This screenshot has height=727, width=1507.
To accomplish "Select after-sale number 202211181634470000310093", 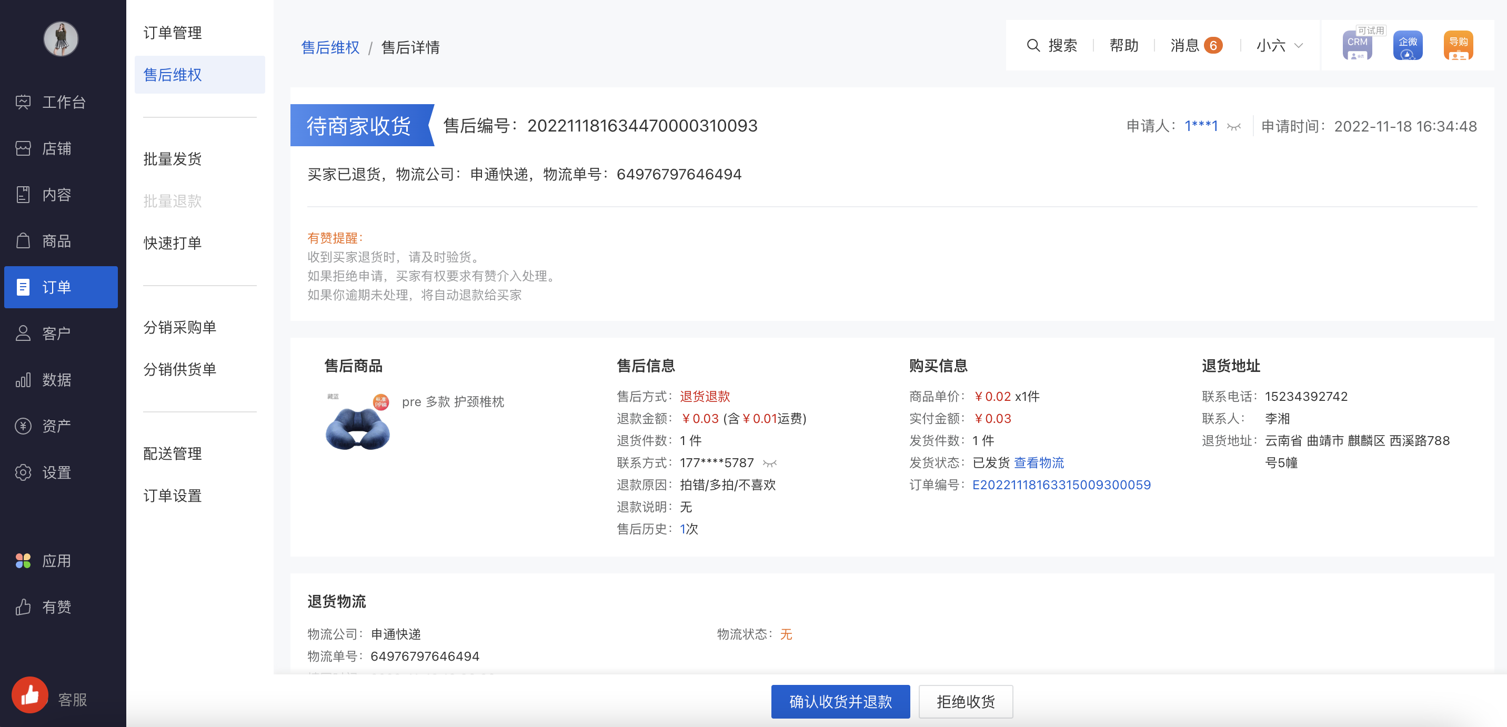I will 642,126.
